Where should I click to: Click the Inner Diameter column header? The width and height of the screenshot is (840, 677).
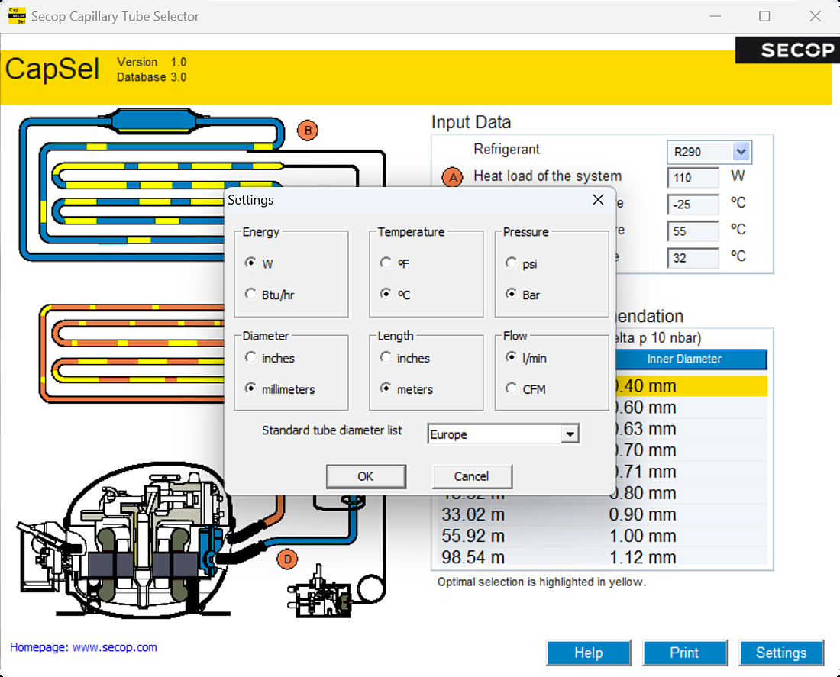[x=691, y=359]
